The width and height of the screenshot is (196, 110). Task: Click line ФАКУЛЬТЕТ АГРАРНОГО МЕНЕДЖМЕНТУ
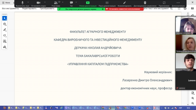point(98,32)
